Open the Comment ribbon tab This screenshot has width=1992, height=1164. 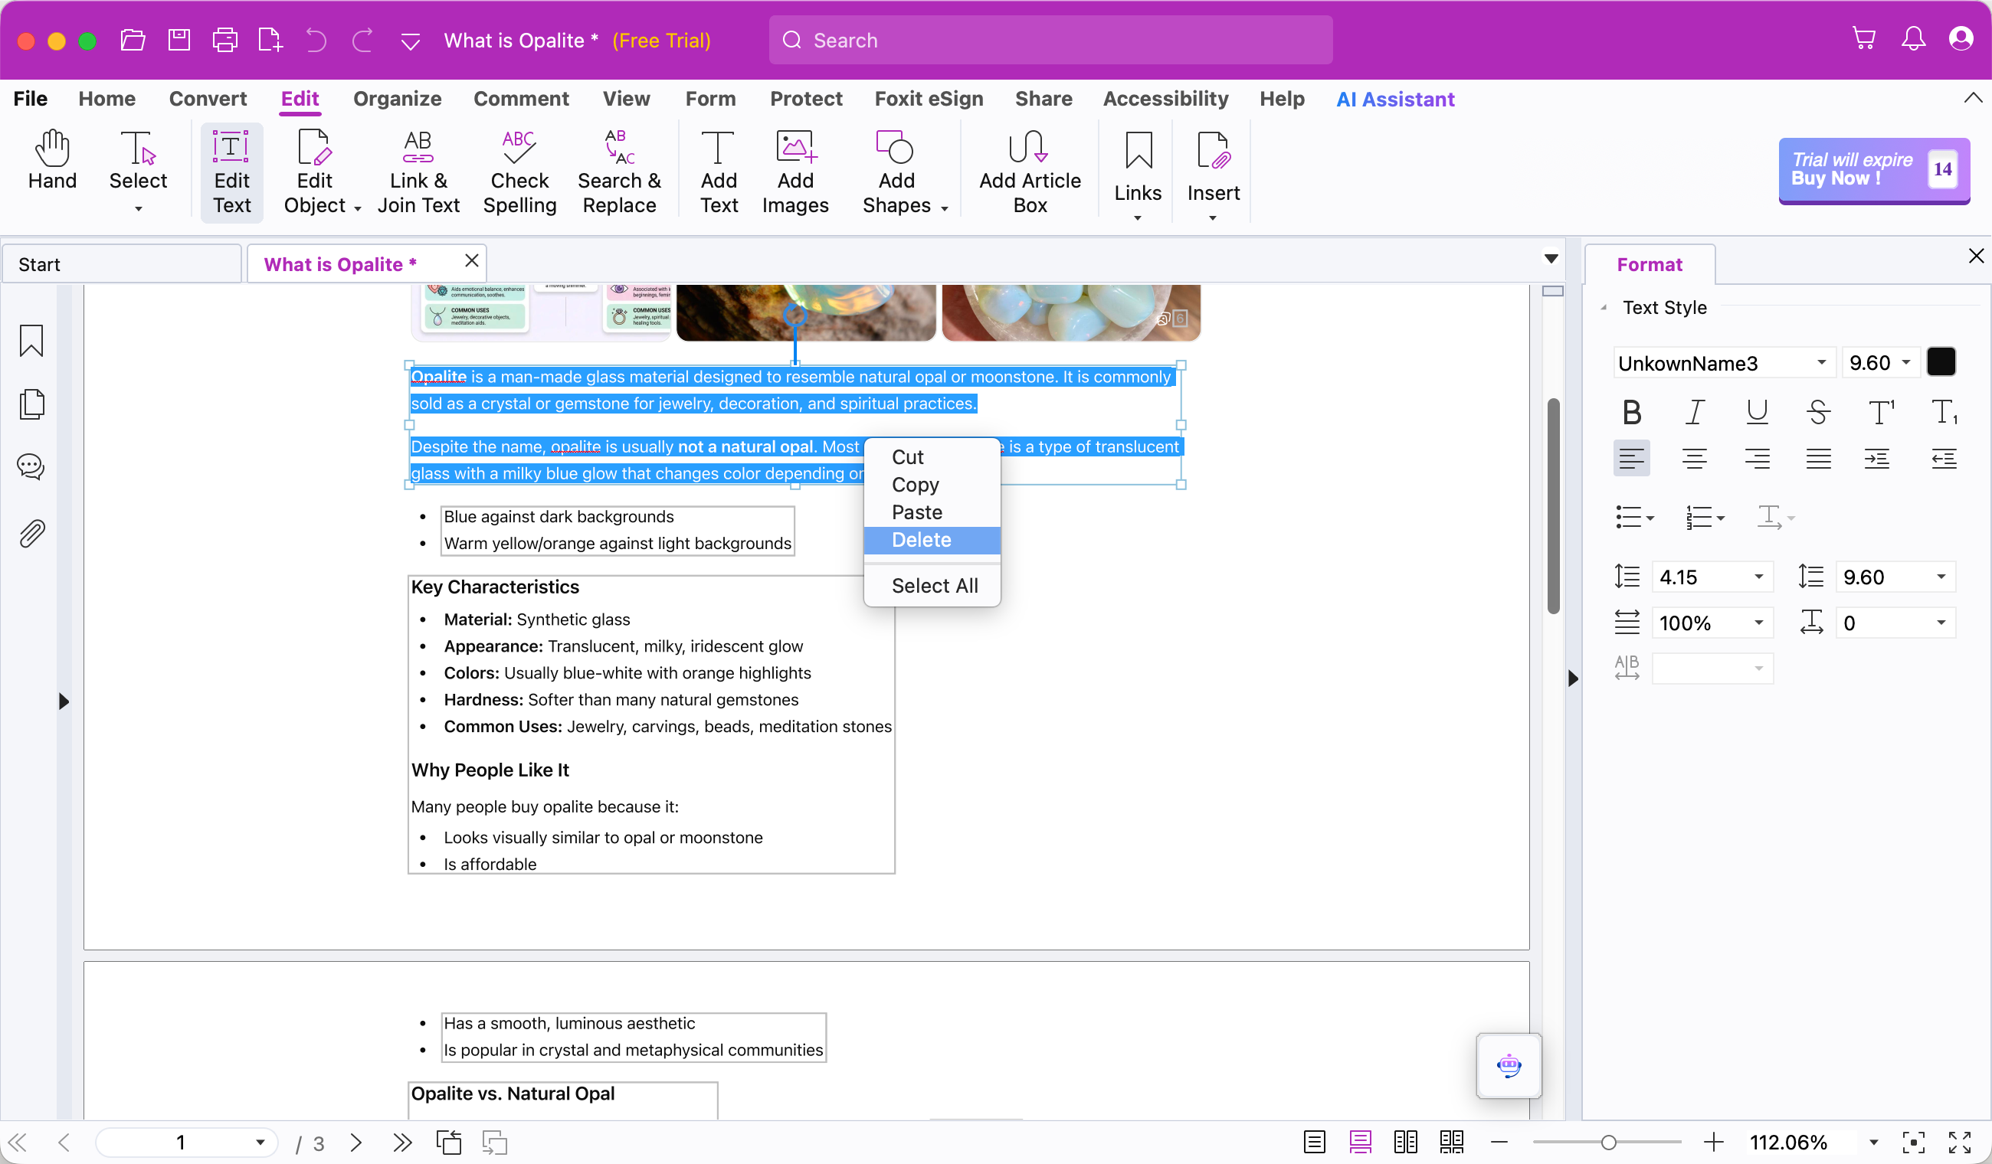pos(521,99)
